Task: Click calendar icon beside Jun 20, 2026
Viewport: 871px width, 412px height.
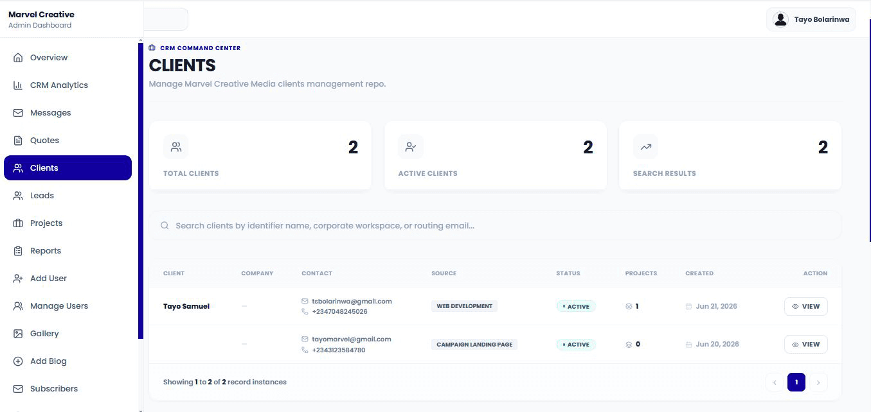Action: (x=689, y=345)
